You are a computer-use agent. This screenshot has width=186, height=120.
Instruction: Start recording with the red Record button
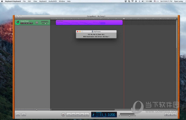click(63, 114)
